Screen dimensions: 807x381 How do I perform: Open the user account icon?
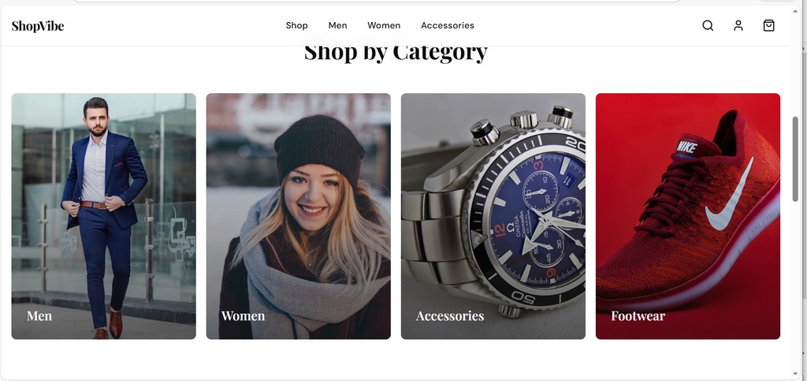(x=738, y=26)
